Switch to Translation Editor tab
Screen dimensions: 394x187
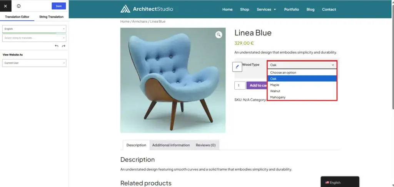pos(17,17)
